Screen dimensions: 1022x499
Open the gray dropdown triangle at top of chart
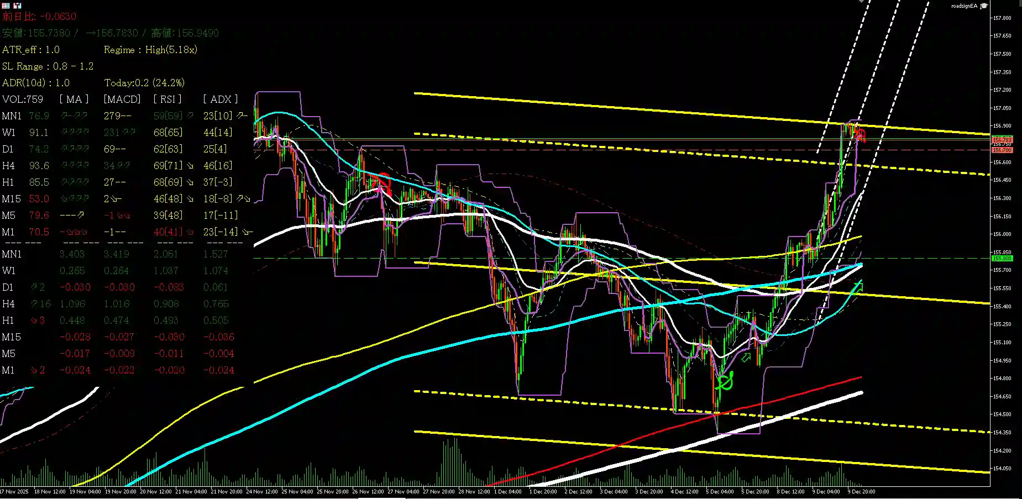(861, 2)
